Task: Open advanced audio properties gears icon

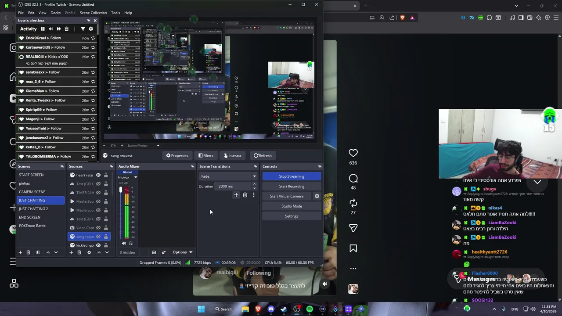Action: click(164, 252)
